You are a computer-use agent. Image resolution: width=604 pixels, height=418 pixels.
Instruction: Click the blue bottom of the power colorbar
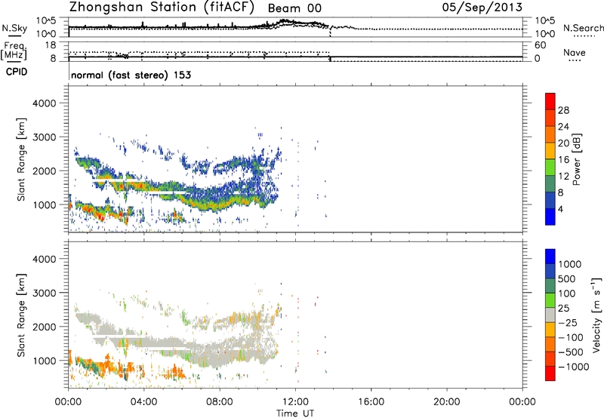[x=550, y=217]
